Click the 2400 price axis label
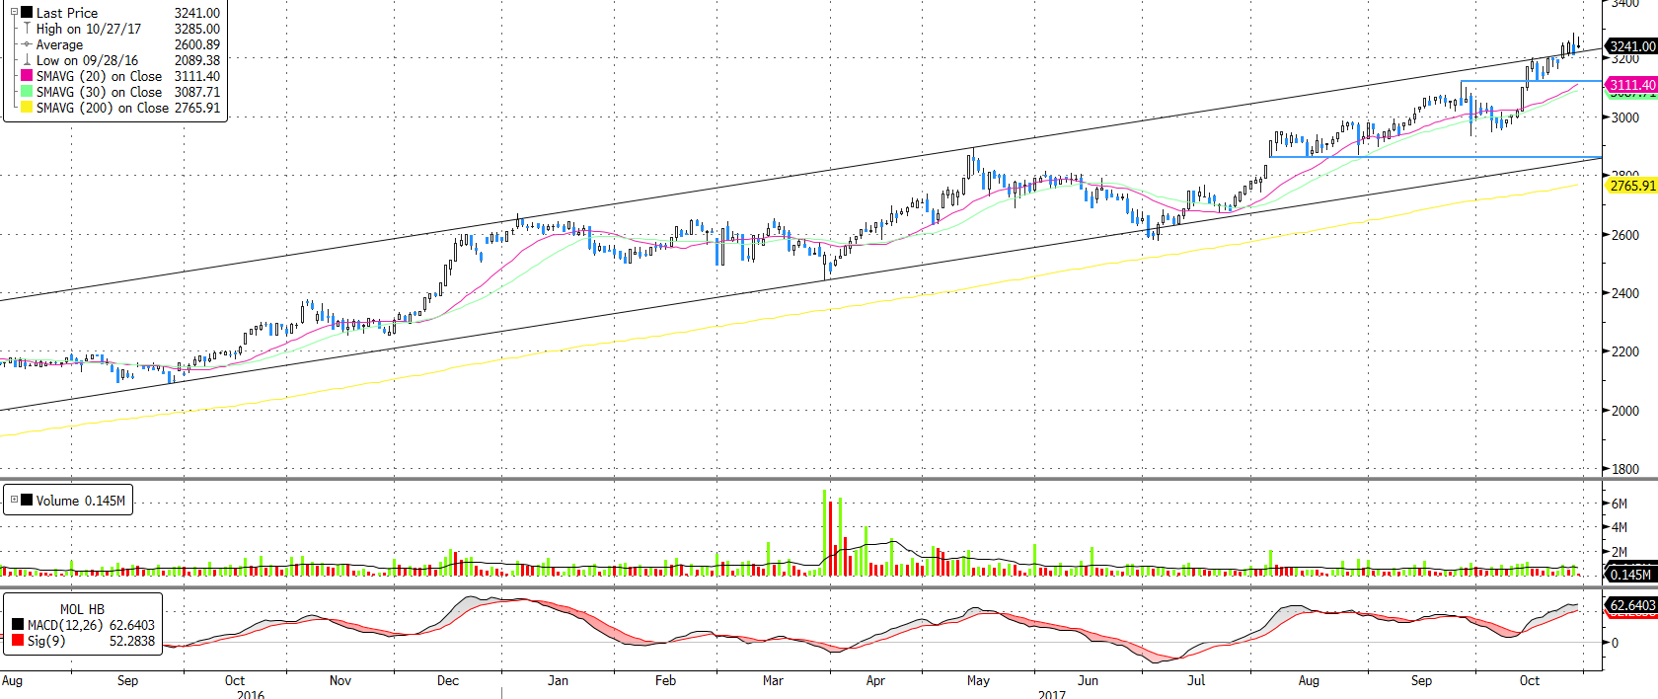The width and height of the screenshot is (1658, 699). tap(1625, 293)
